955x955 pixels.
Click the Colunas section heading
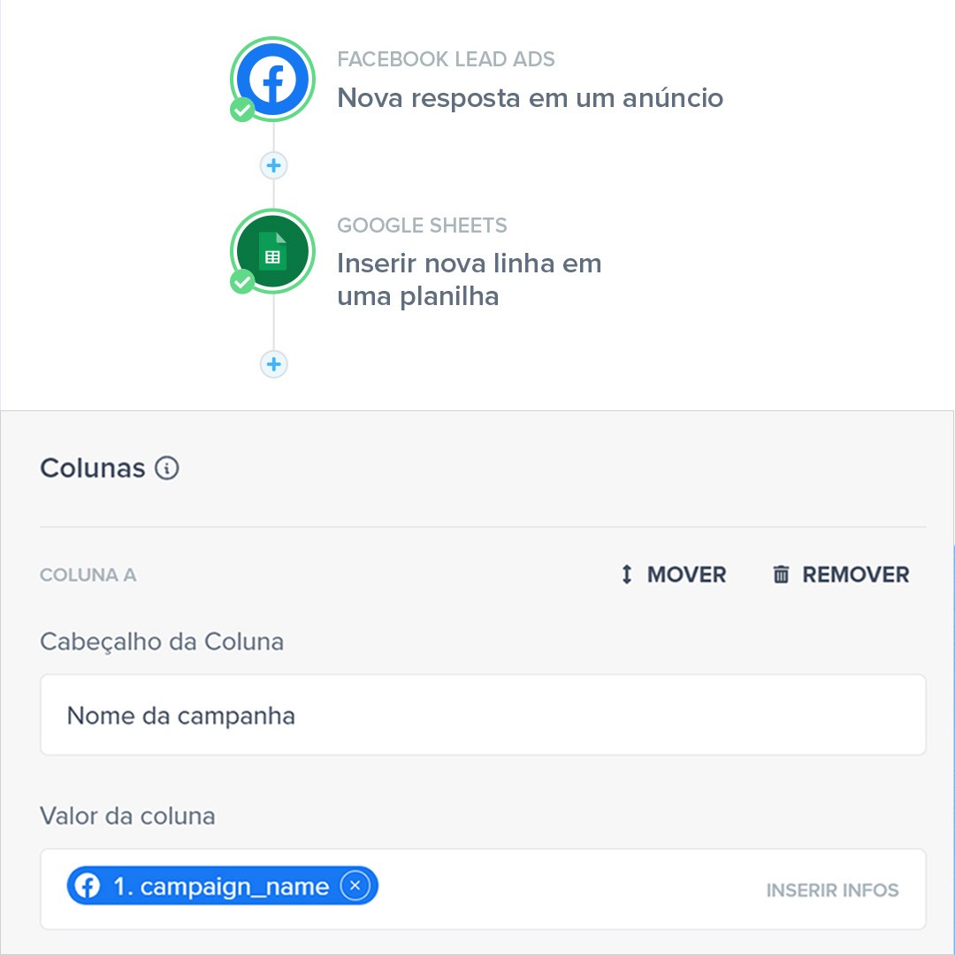click(93, 468)
